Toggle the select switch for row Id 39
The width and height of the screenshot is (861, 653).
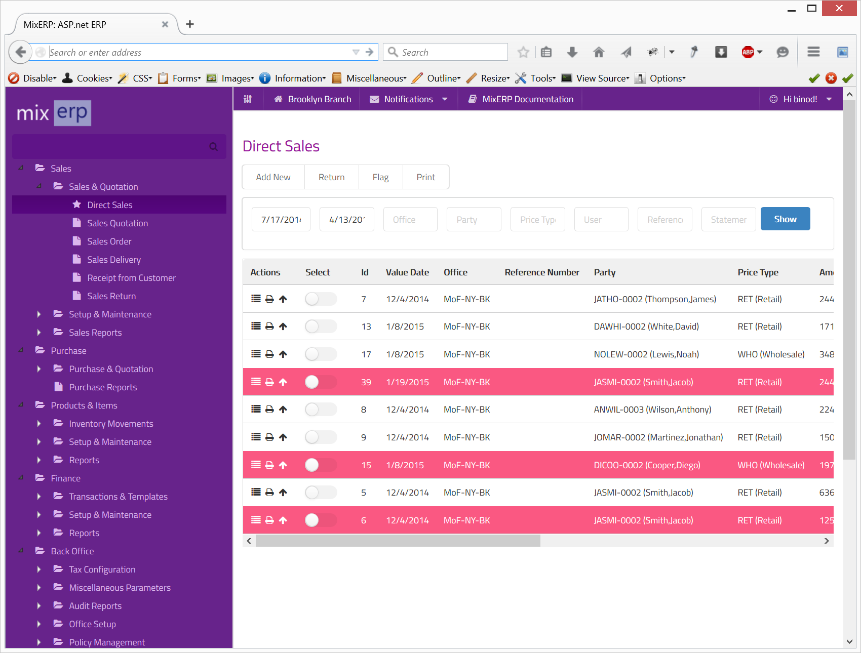320,382
